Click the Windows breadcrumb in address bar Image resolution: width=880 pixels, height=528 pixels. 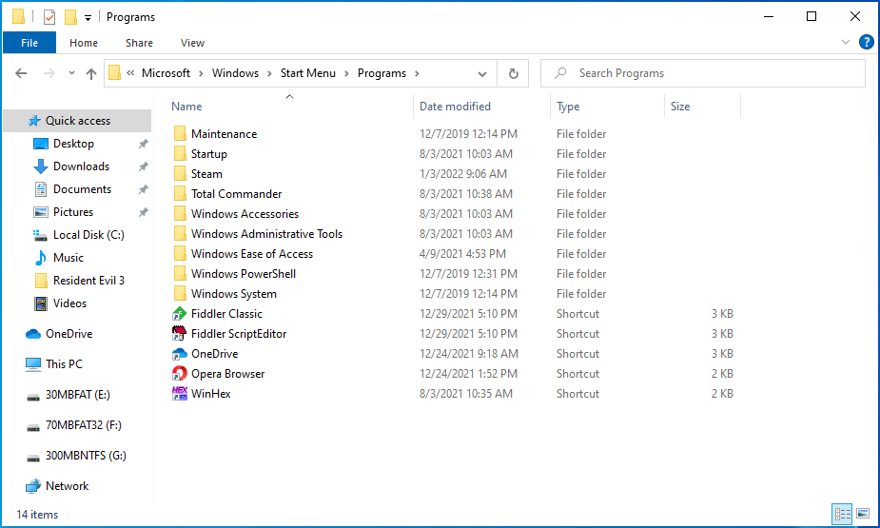[235, 73]
